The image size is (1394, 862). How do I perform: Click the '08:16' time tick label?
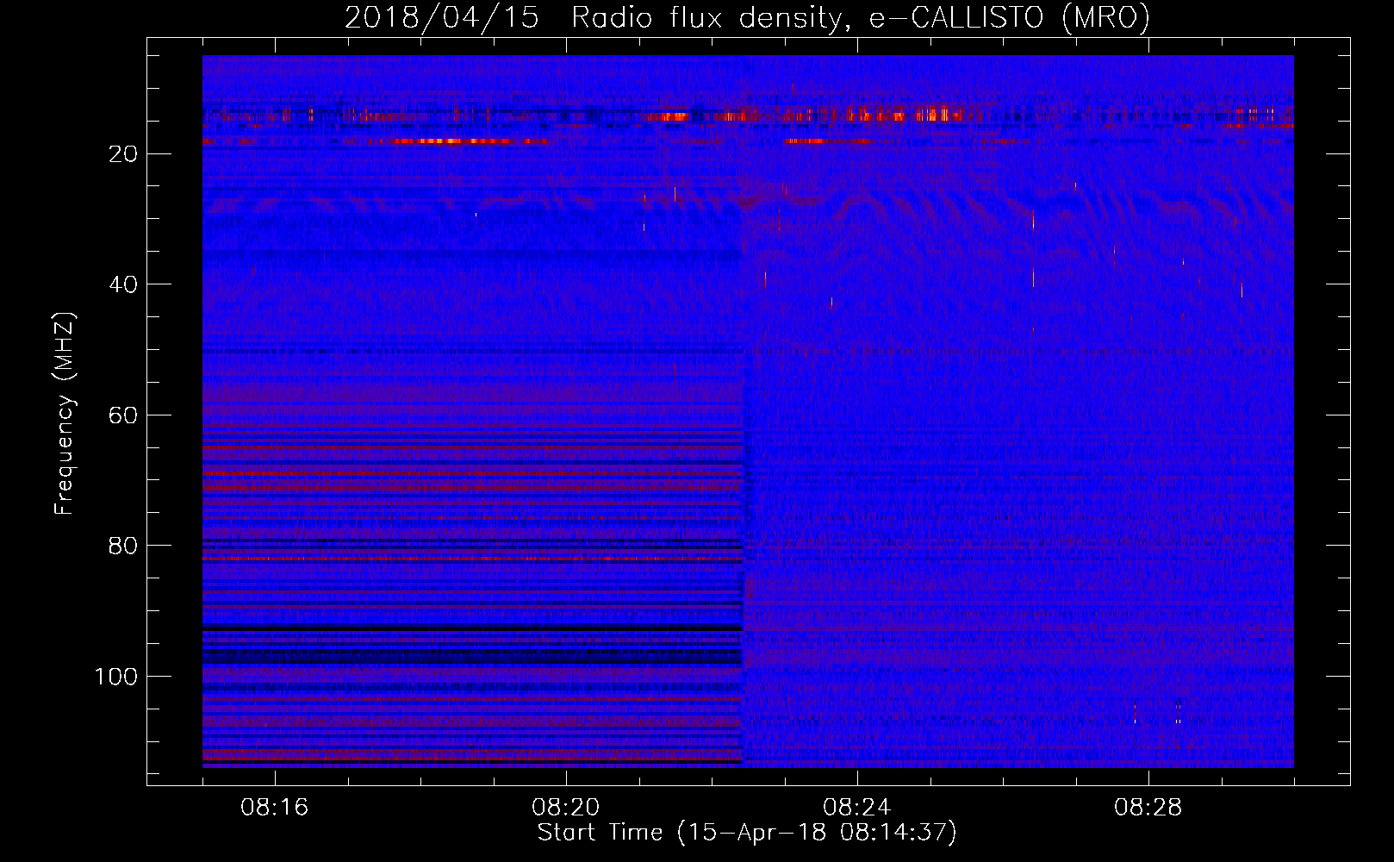(275, 808)
